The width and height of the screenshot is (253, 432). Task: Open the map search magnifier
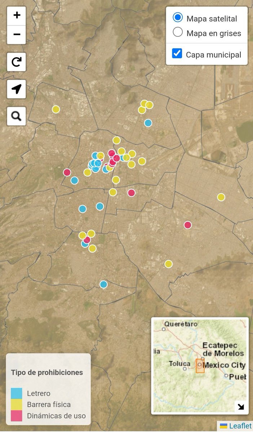coord(17,116)
